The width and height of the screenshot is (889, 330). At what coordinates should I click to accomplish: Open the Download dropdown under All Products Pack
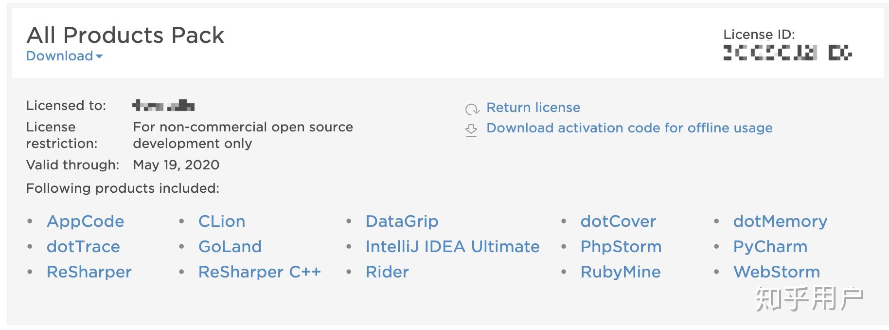point(64,56)
